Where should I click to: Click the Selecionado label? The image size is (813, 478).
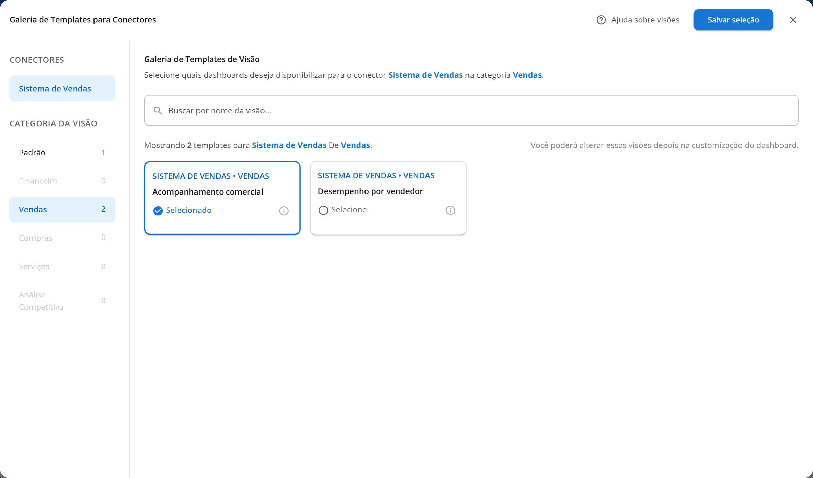point(189,210)
